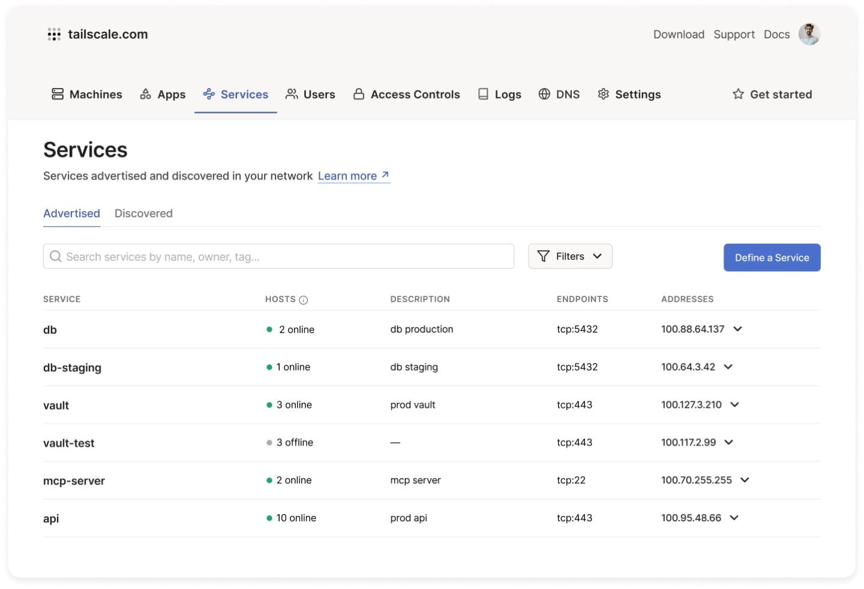Expand addresses for 100.88.64.137
This screenshot has height=589, width=864.
point(738,329)
